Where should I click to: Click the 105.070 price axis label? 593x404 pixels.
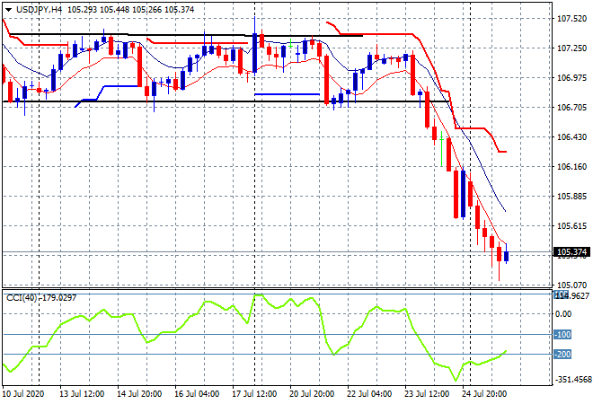pos(571,285)
